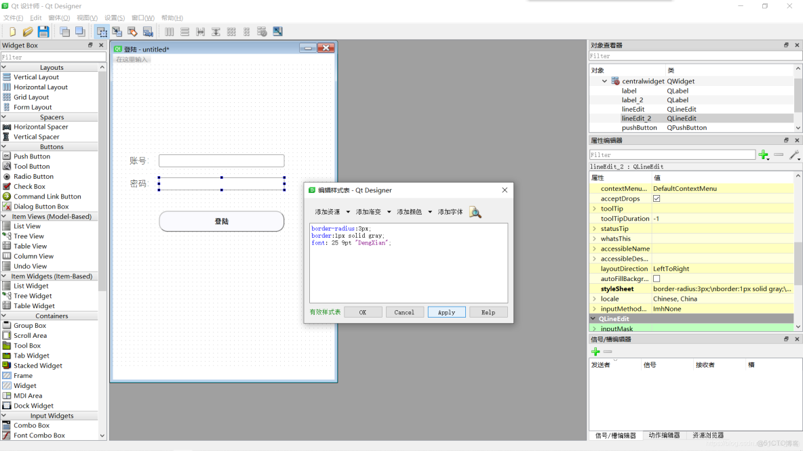
Task: Apply Lay Out Vertically to selection
Action: point(184,31)
